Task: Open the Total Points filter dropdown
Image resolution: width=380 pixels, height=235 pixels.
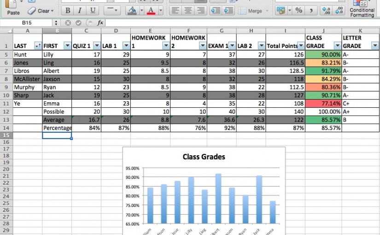Action: point(300,46)
